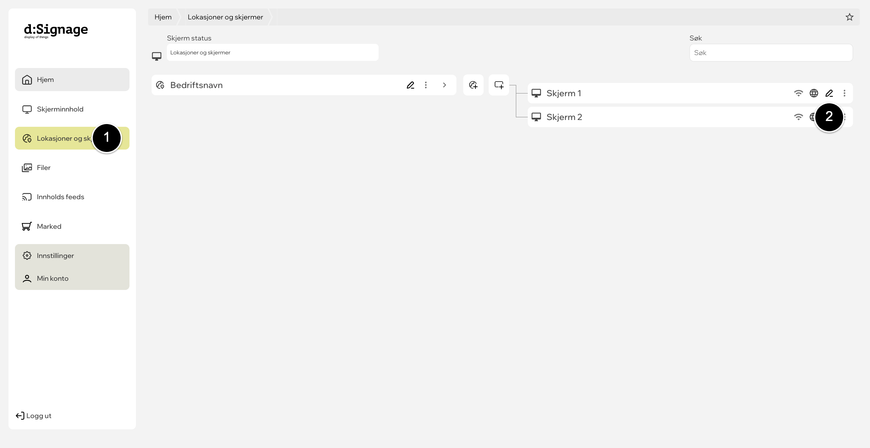Edit Skjerm 1 using the pencil icon

pyautogui.click(x=829, y=93)
